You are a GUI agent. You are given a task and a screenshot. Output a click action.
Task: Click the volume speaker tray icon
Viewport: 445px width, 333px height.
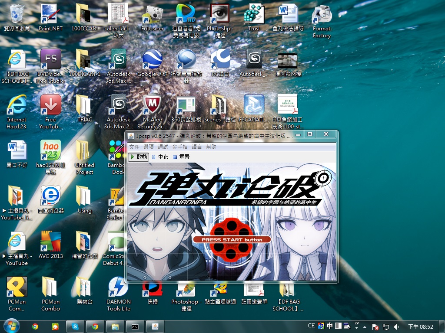pos(396,327)
